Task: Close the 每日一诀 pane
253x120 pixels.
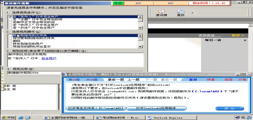Action: point(245,40)
